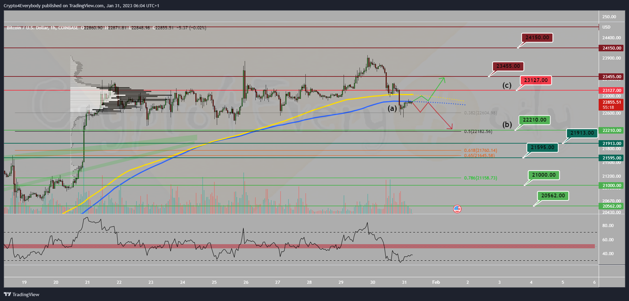Open the US flag economic event marker
This screenshot has height=301, width=629.
click(x=457, y=209)
